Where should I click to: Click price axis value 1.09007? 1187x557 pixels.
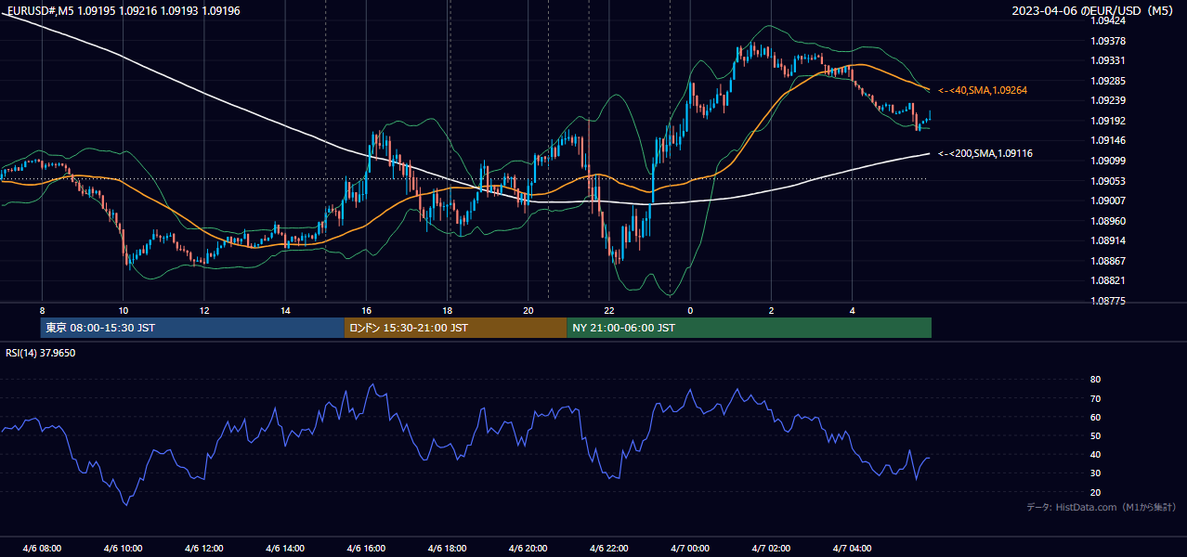pyautogui.click(x=1108, y=201)
